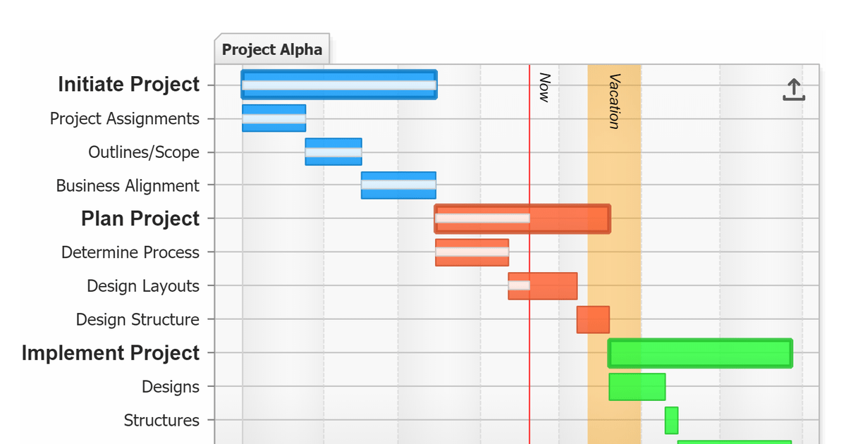Click the Plan Project row label
This screenshot has height=444, width=846.
pos(140,218)
